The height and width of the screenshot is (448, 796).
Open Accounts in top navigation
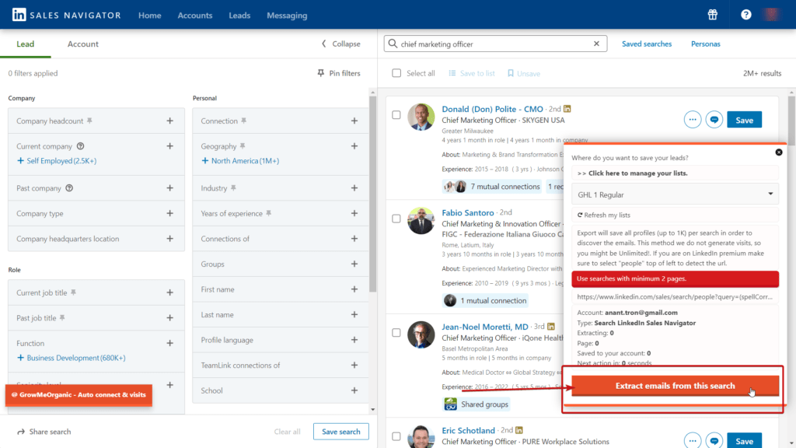(195, 16)
